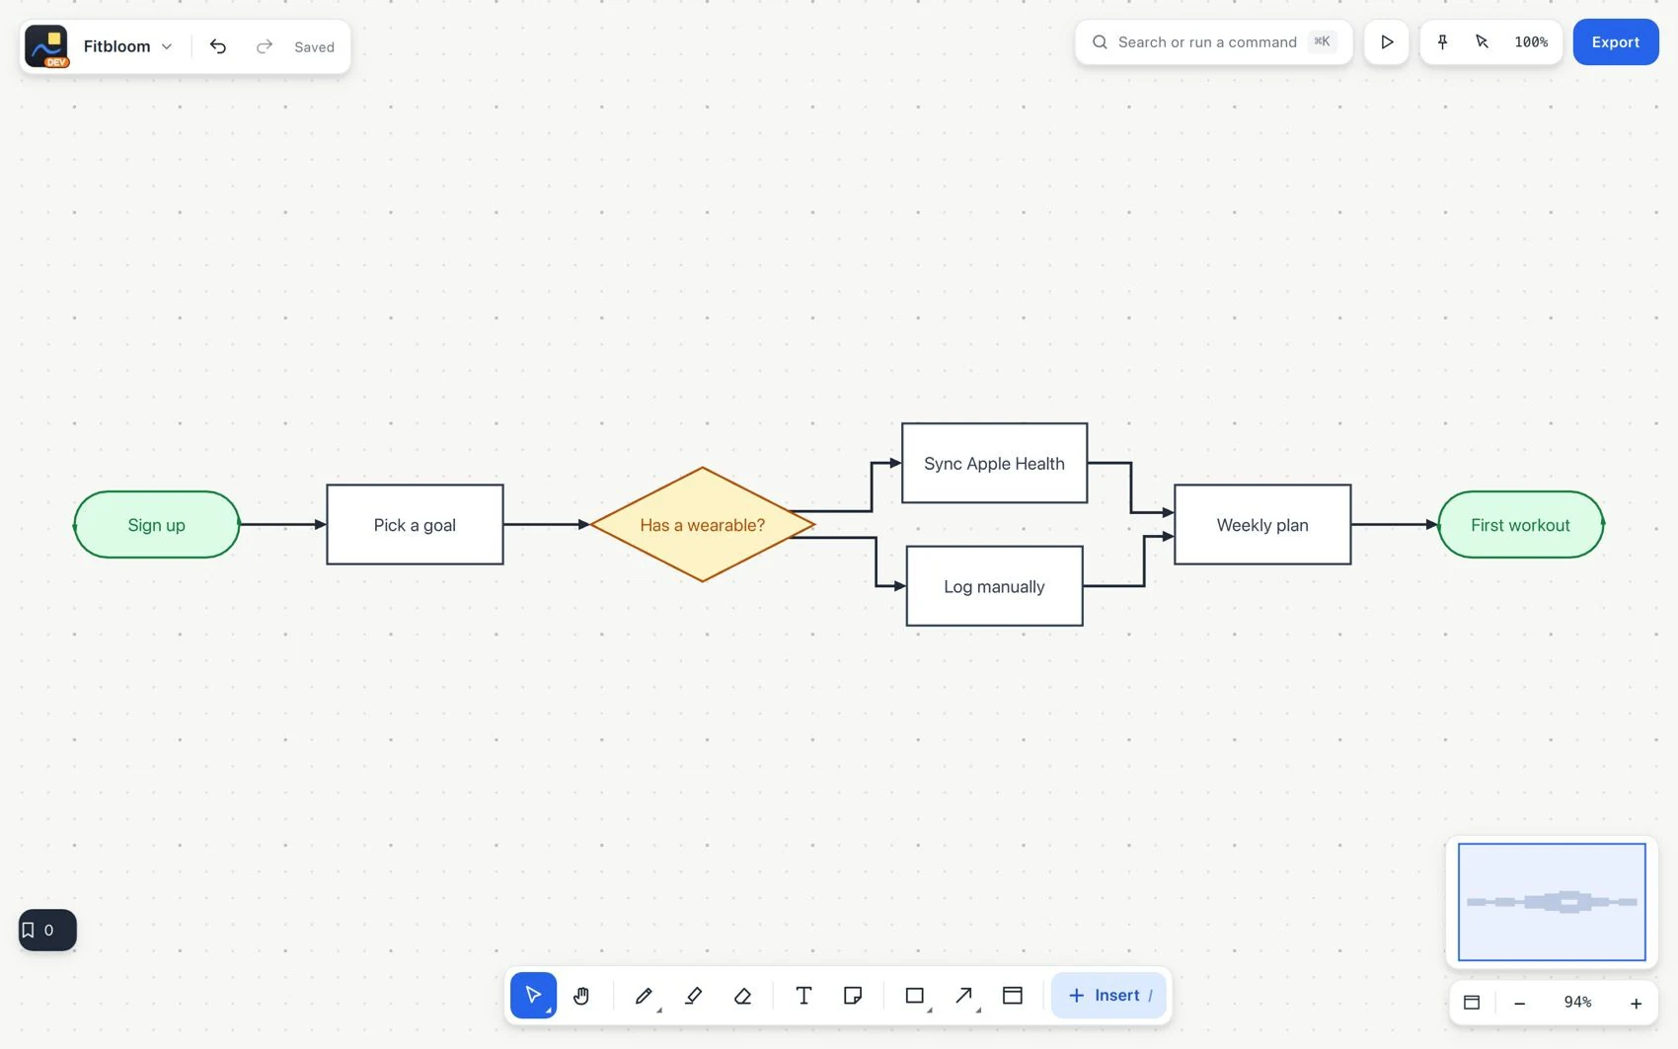
Task: Select the frame tool
Action: pos(1013,995)
